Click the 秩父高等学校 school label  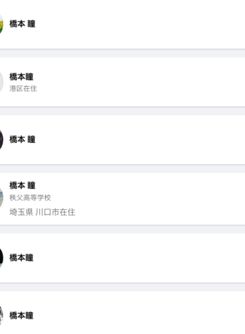(x=30, y=198)
